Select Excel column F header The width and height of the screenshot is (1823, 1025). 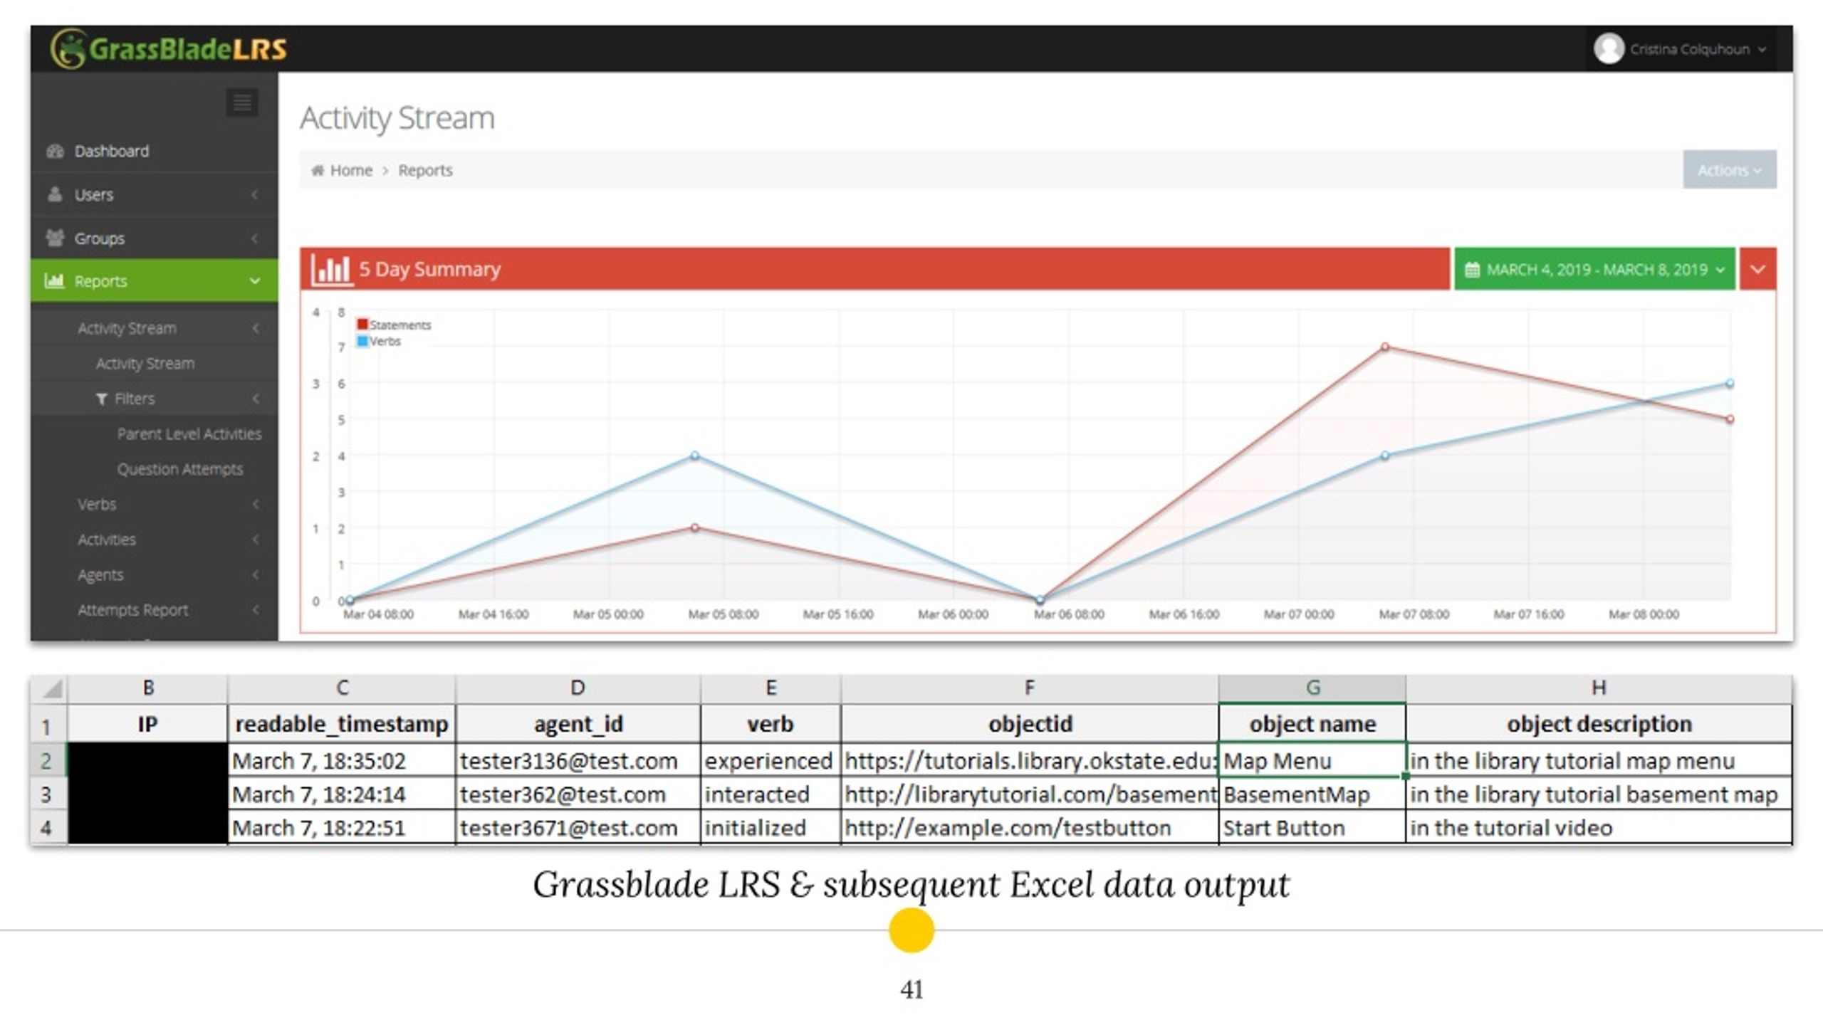tap(1030, 688)
